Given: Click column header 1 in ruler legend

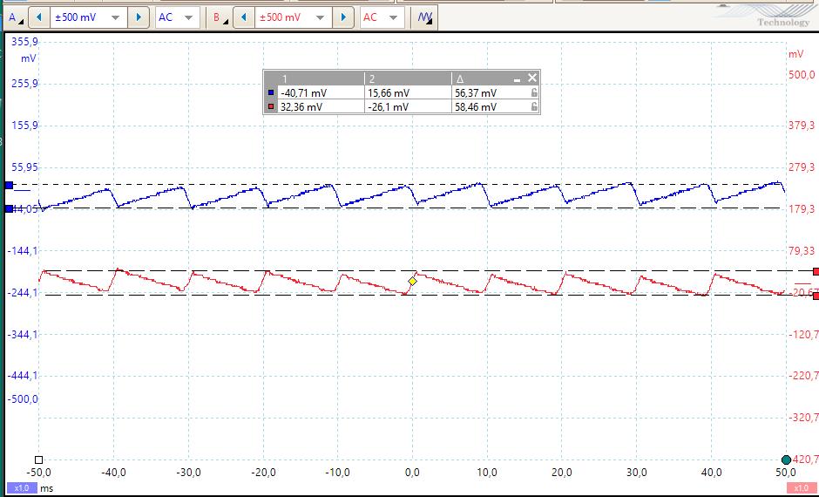Looking at the screenshot, I should click(285, 79).
